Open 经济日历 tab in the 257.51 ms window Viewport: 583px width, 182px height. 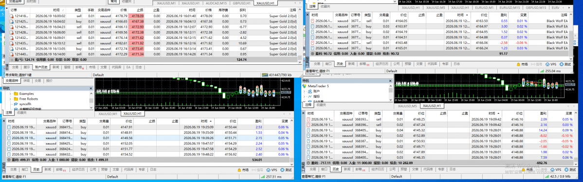(78, 169)
